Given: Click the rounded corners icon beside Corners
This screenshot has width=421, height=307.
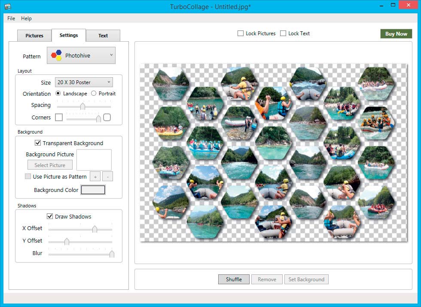Looking at the screenshot, I should (x=107, y=117).
